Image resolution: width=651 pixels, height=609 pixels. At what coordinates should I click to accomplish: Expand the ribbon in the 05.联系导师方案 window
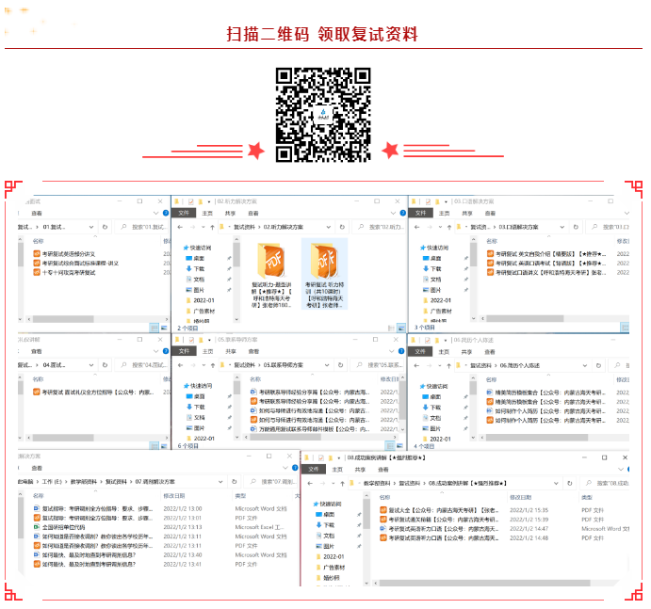tap(391, 351)
